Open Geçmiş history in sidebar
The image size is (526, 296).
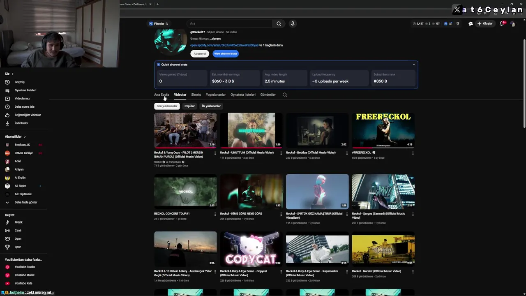coord(20,82)
